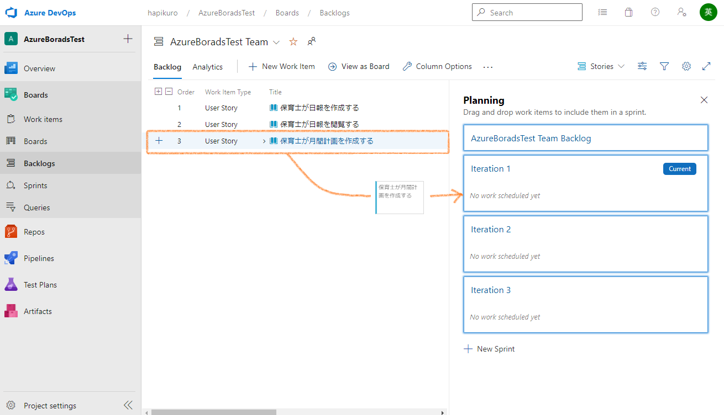Click the Order column header
Viewport: 724px width, 415px height.
point(186,92)
